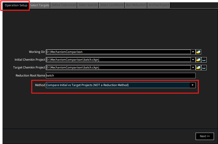
Task: Click headphones-style icon beside Initial Chemkin Project
Action: pyautogui.click(x=204, y=60)
